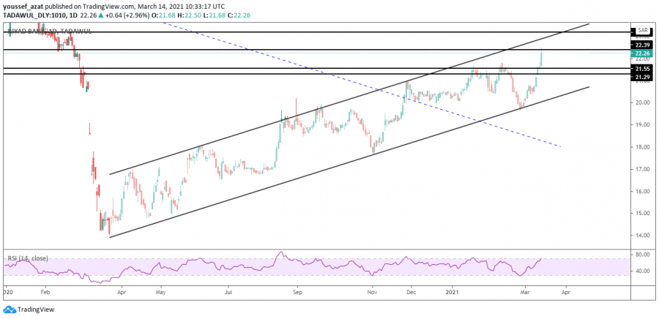Click the 80.00 RSI scale value

pos(642,255)
